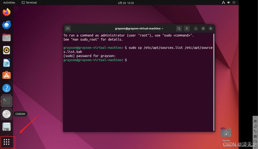Viewport: 258px width, 149px height.
Task: Open the CDROM disc icon
Action: pyautogui.click(x=7, y=114)
